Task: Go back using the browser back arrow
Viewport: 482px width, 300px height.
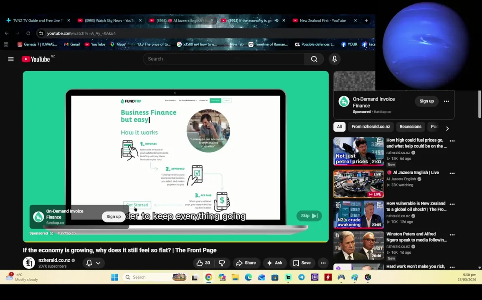Action: [x=7, y=33]
